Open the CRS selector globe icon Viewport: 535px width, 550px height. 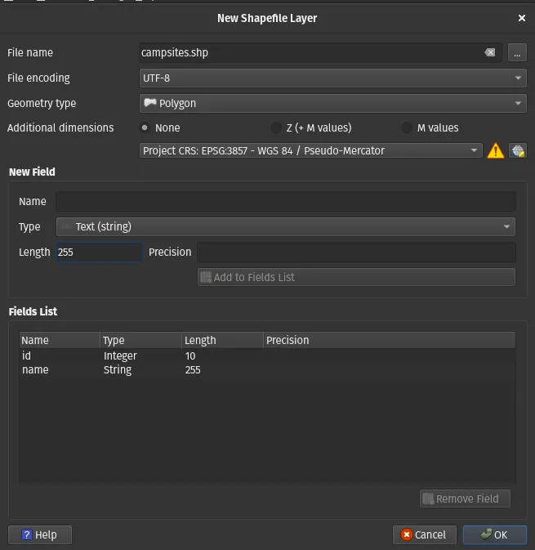point(517,151)
